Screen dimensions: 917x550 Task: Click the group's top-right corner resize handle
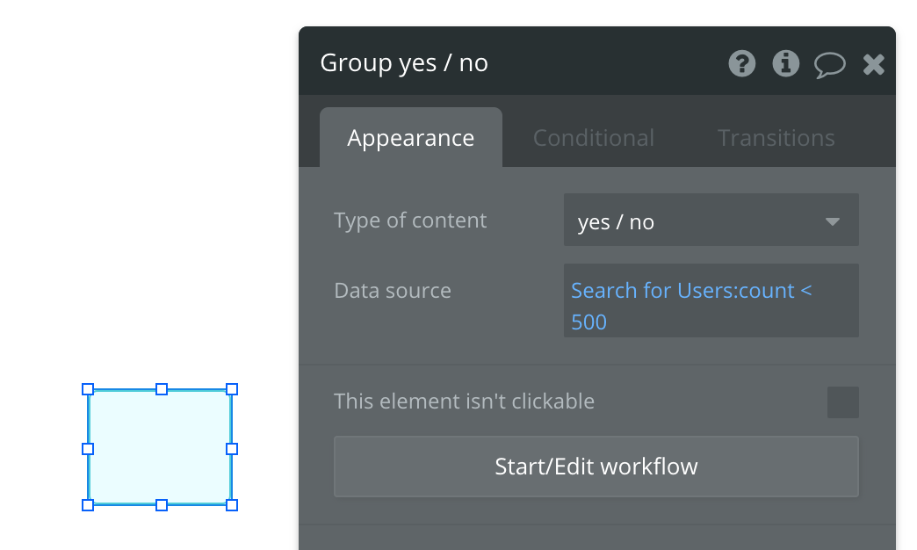pos(232,389)
